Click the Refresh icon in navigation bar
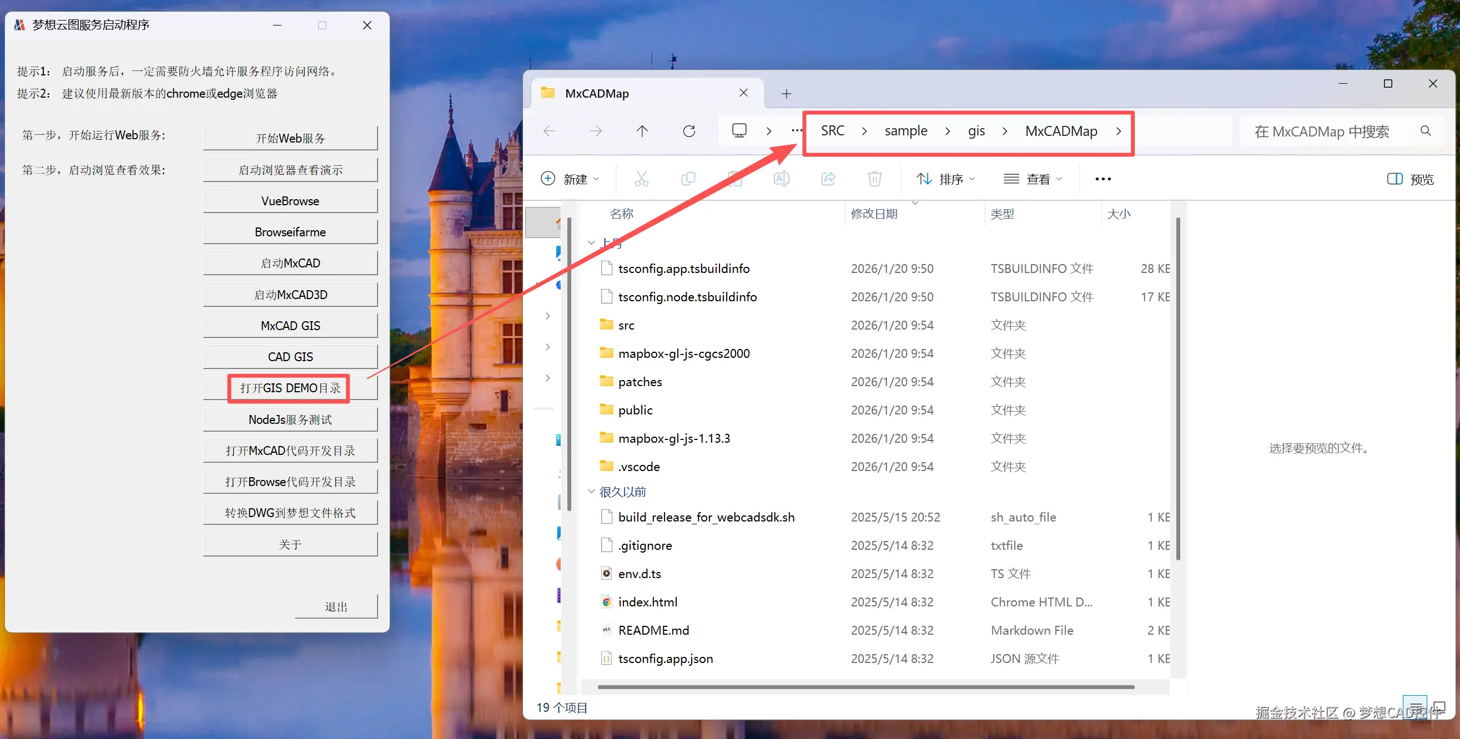Screen dimensions: 1460x739 point(688,131)
